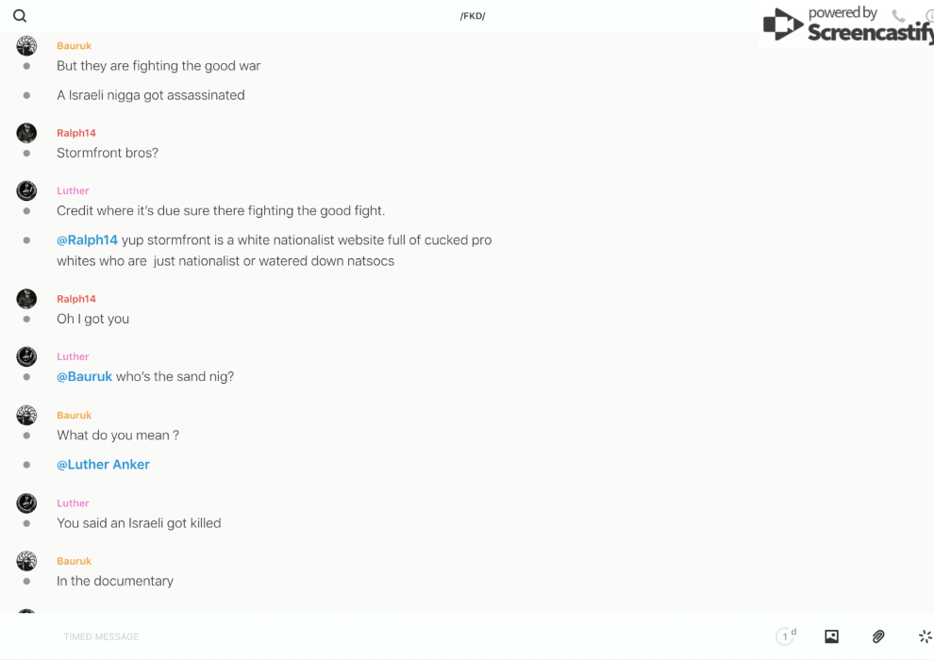Image resolution: width=934 pixels, height=660 pixels.
Task: Select Luther's name above "Credit where it's due"
Action: coord(73,190)
